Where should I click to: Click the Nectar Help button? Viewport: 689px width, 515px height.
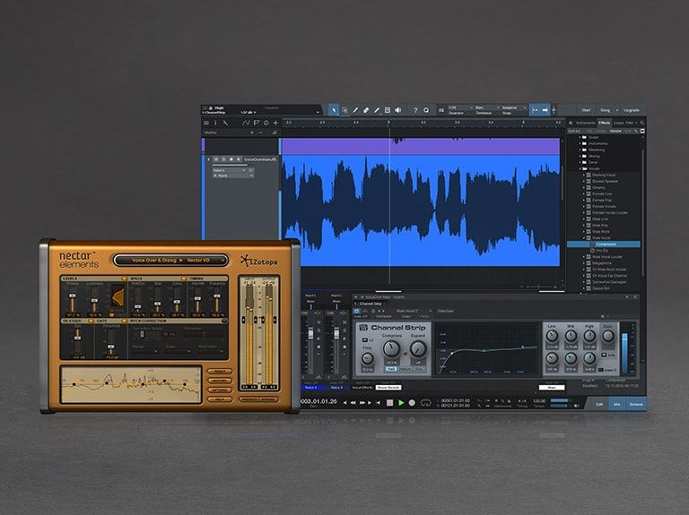(x=220, y=399)
